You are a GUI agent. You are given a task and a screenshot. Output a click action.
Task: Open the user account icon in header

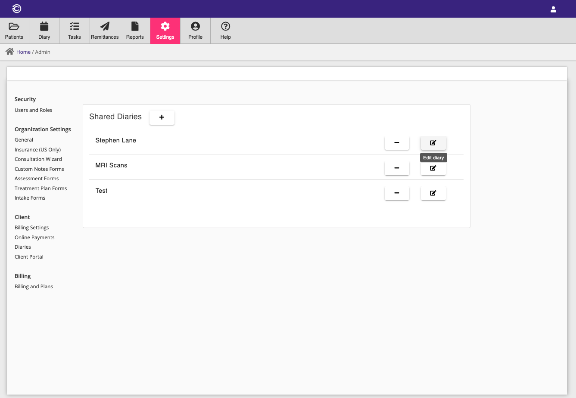click(553, 9)
